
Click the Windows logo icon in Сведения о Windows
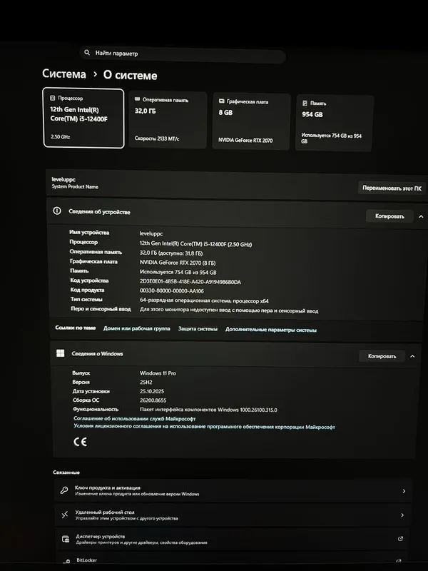[x=61, y=353]
